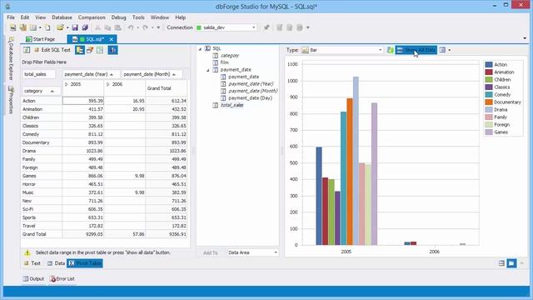Click the Paste icon in toolbar
This screenshot has height=300, width=533.
[118, 27]
